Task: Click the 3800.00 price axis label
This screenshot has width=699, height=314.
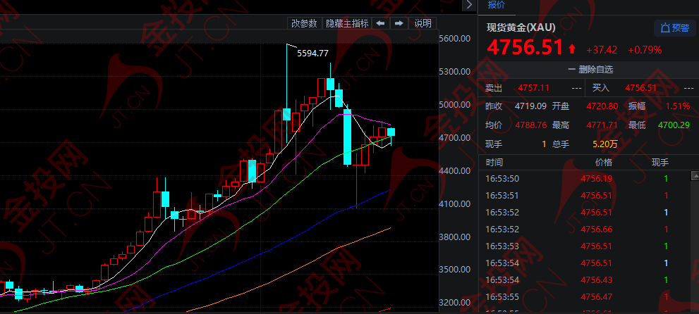Action: tap(455, 237)
